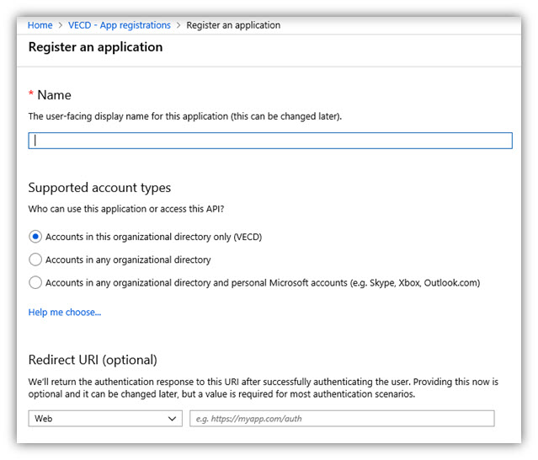Focus the Redirect URI text field
This screenshot has width=538, height=460.
[x=342, y=419]
